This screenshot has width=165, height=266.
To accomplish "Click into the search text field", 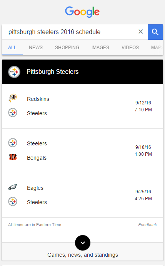I will 71,32.
